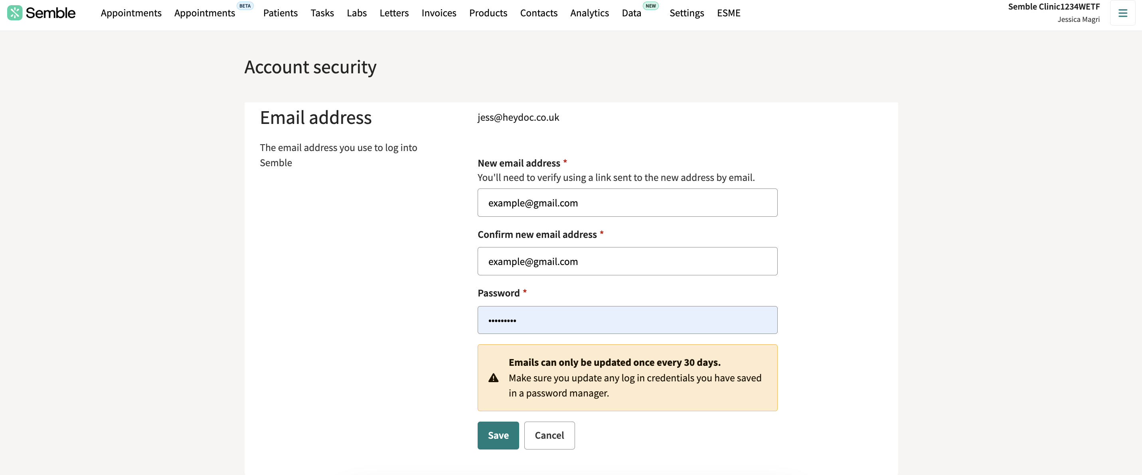Focus the Password field
Viewport: 1142px width, 475px height.
point(627,320)
